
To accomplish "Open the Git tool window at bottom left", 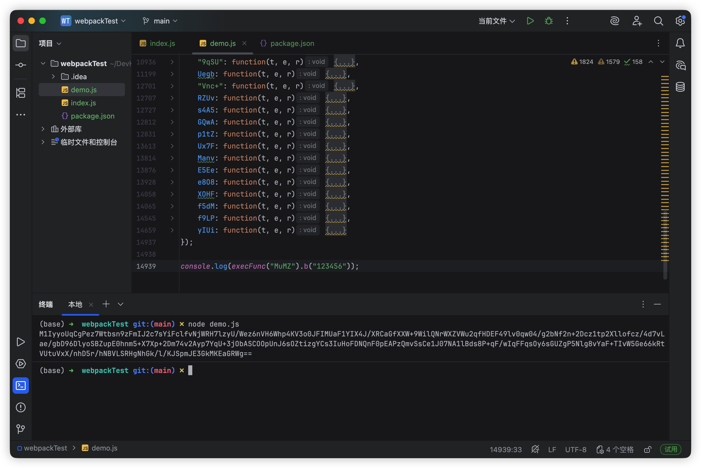I will tap(20, 429).
